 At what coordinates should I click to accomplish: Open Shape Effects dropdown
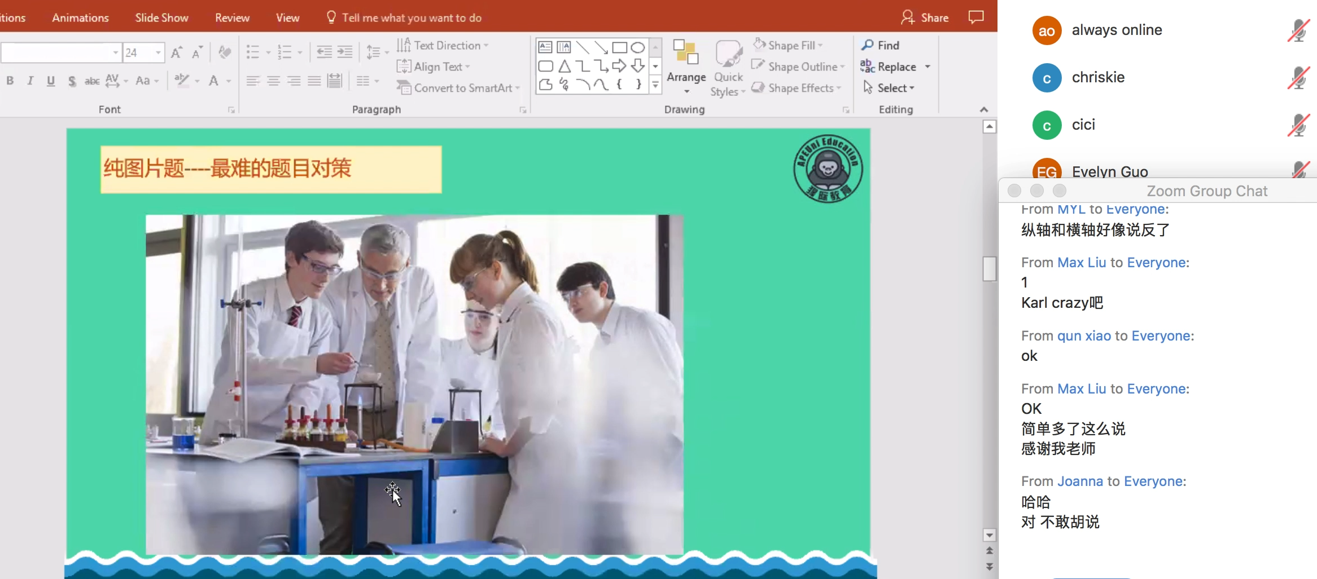[x=797, y=88]
